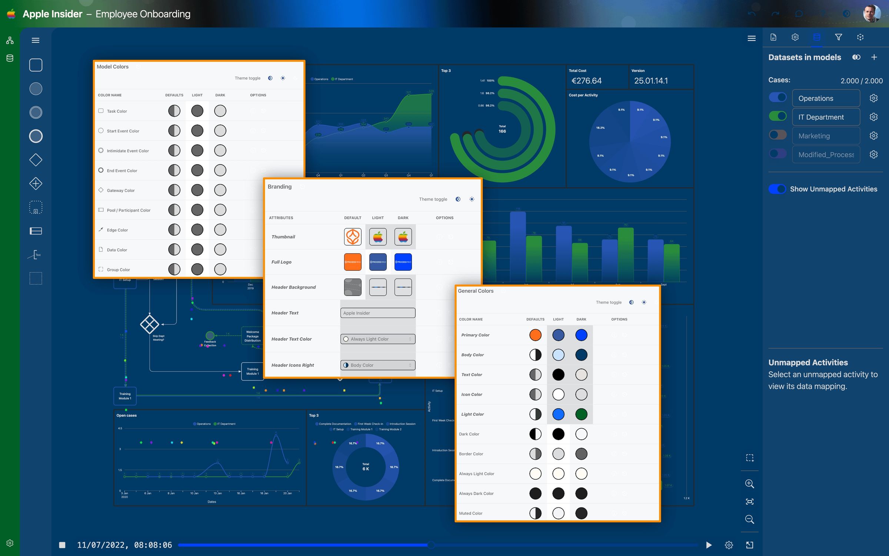The width and height of the screenshot is (889, 556).
Task: Open the Header Icons Right dropdown
Action: 377,365
